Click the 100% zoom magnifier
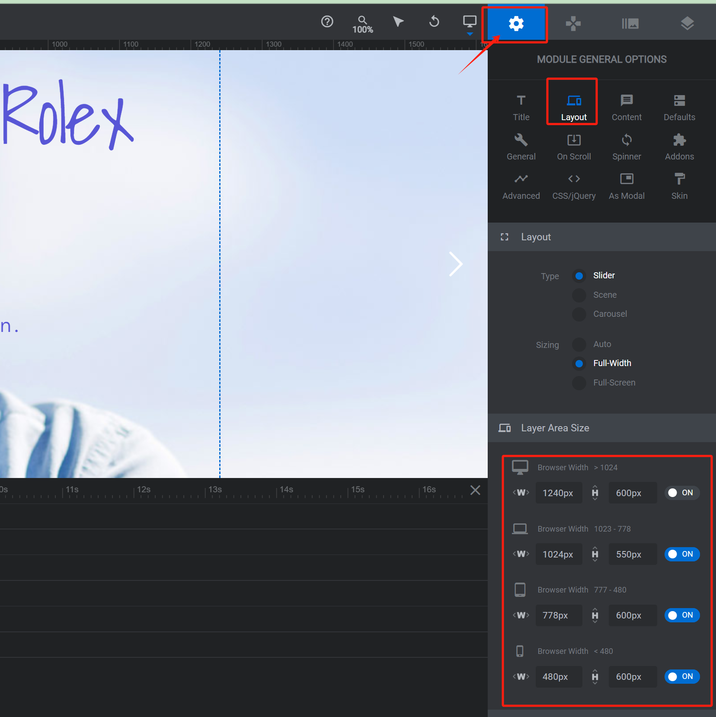This screenshot has width=716, height=717. tap(362, 24)
